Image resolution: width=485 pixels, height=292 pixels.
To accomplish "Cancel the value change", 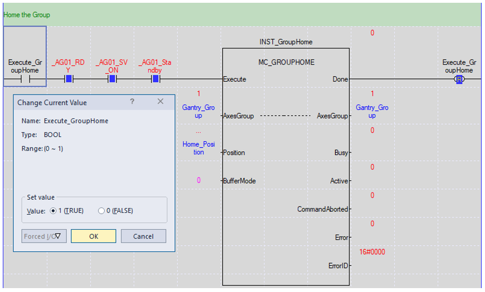I will 143,236.
